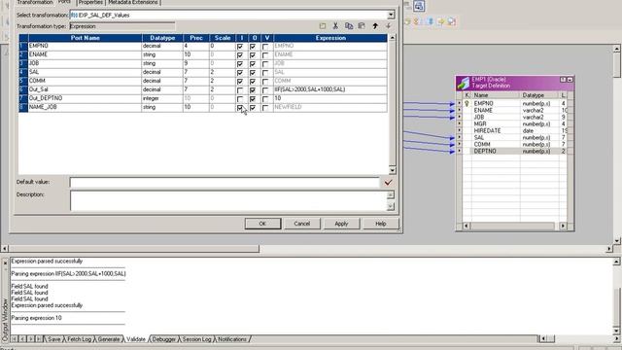Uncheck the input checkbox for EMPNO port
The width and height of the screenshot is (622, 350).
(x=240, y=47)
